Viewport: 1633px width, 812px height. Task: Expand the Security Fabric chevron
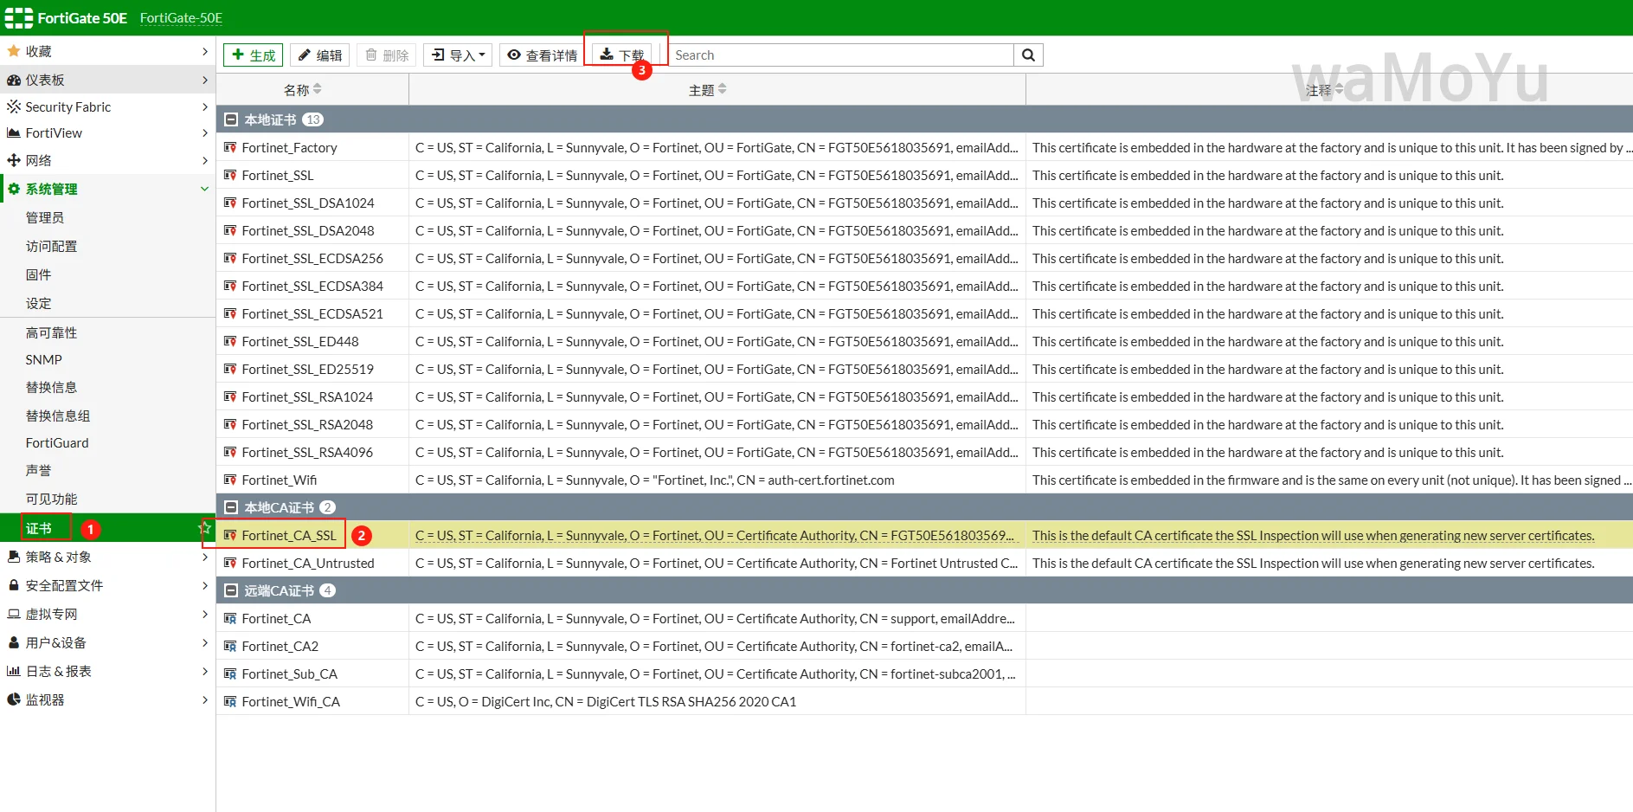coord(205,106)
